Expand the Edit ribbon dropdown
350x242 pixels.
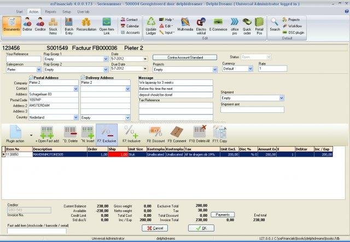tap(166, 26)
